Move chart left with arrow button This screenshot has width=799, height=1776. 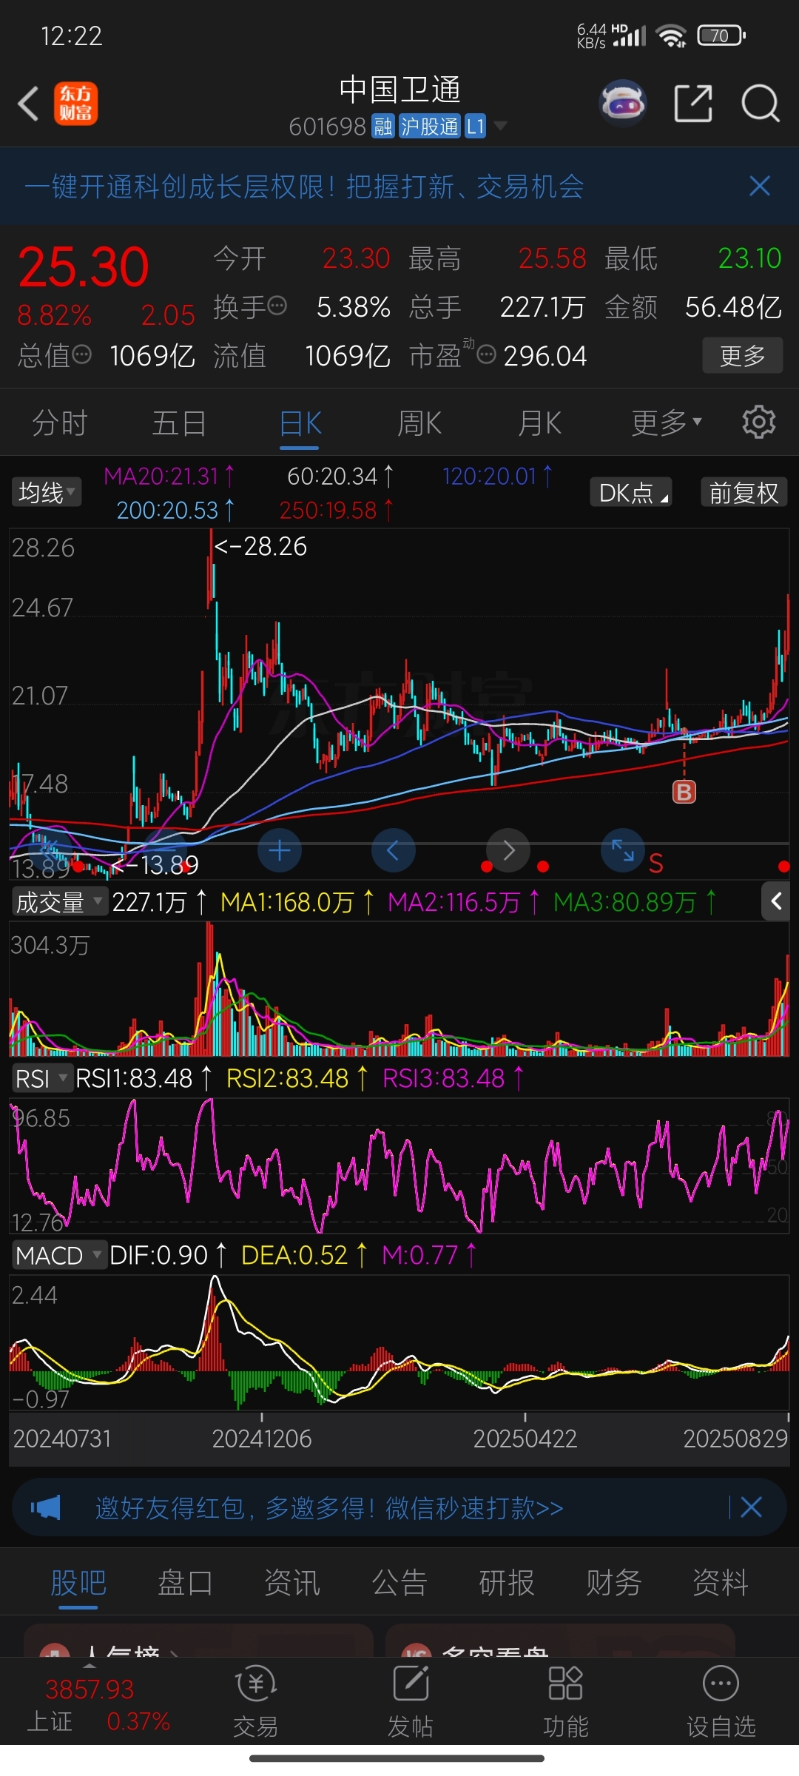pyautogui.click(x=393, y=851)
